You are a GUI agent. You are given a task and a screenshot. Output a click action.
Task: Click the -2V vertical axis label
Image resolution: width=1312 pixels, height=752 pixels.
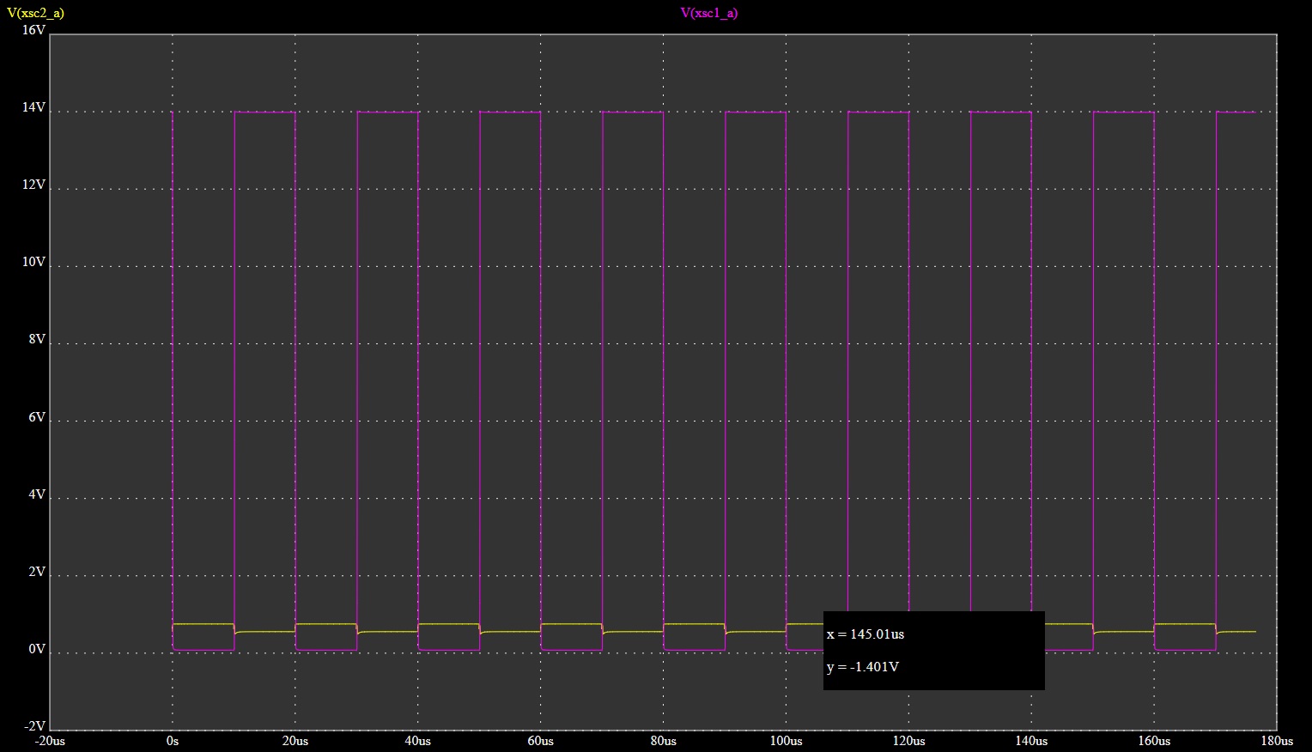[35, 726]
